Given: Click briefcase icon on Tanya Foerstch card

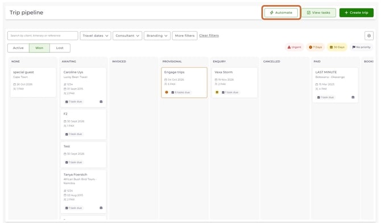Looking at the screenshot, I should pos(101,208).
